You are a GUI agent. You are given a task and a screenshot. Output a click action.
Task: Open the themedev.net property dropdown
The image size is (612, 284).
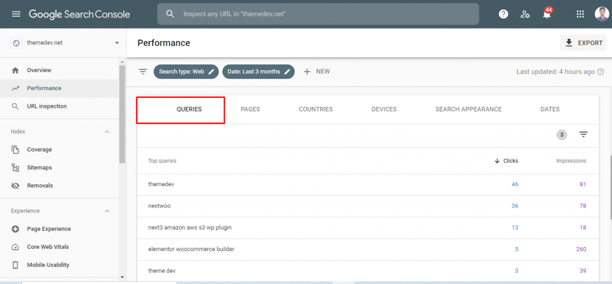pyautogui.click(x=65, y=43)
